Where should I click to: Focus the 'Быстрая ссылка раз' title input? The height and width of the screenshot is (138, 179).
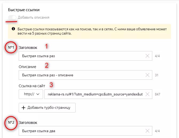[85, 56]
